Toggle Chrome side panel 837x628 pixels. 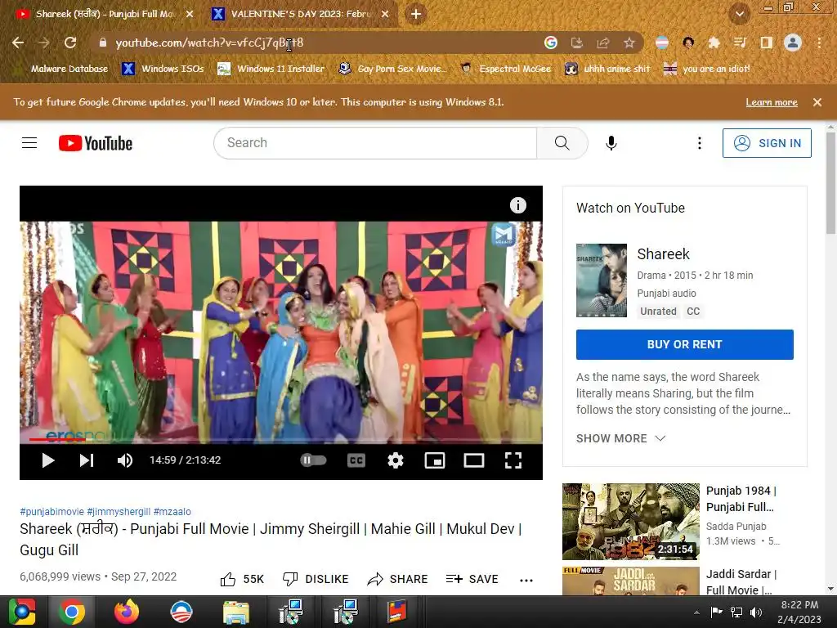tap(766, 43)
